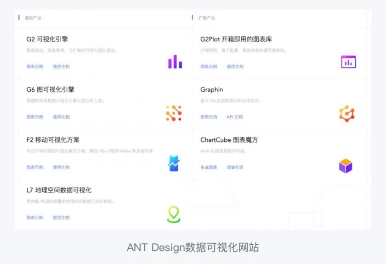The width and height of the screenshot is (386, 264).
Task: Open 图表示例 link under L7 地理空间数据可视化
Action: click(35, 218)
